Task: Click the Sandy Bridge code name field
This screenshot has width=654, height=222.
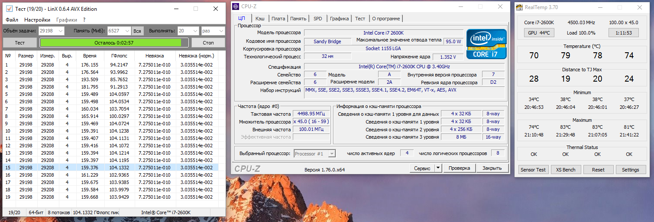Action: tap(327, 41)
